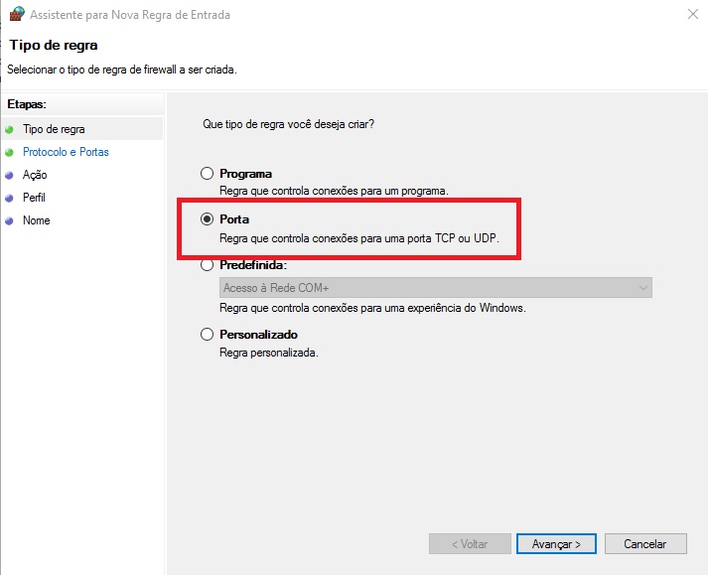
Task: Expand predefined rules list chevron arrow
Action: click(643, 288)
